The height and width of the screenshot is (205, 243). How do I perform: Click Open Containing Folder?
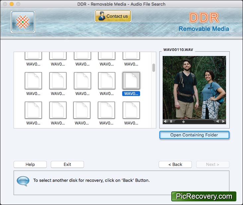pyautogui.click(x=194, y=135)
